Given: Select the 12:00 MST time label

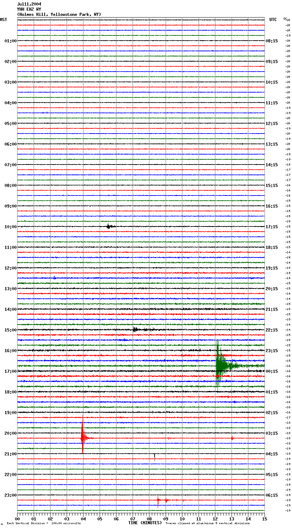Looking at the screenshot, I should pyautogui.click(x=10, y=268).
